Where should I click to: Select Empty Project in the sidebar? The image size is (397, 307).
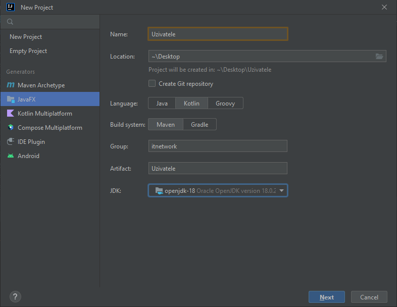pyautogui.click(x=28, y=51)
